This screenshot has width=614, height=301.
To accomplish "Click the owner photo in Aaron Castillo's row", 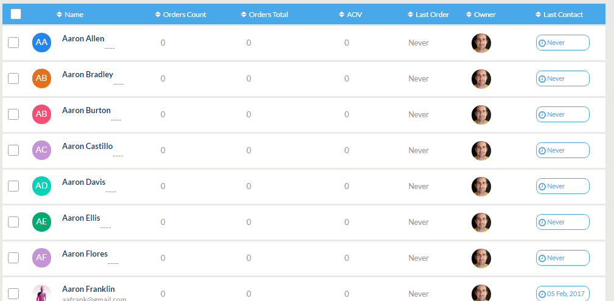I will pyautogui.click(x=481, y=151).
